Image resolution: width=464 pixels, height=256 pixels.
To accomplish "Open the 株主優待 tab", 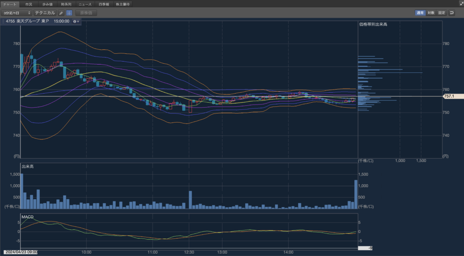I will click(123, 4).
